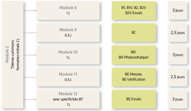Click Module 12 avec spécificités BT box
This screenshot has height=111, width=191.
point(68,99)
